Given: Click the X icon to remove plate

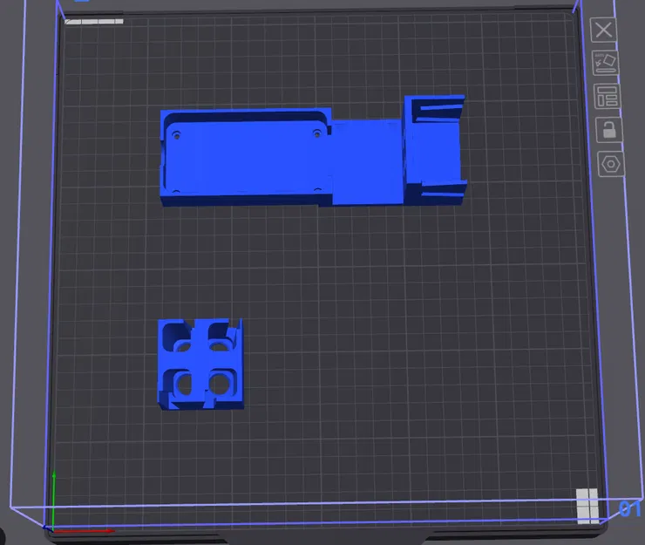Looking at the screenshot, I should [603, 30].
